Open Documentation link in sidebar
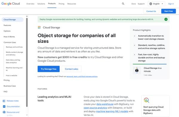The image size is (179, 117). (13, 106)
